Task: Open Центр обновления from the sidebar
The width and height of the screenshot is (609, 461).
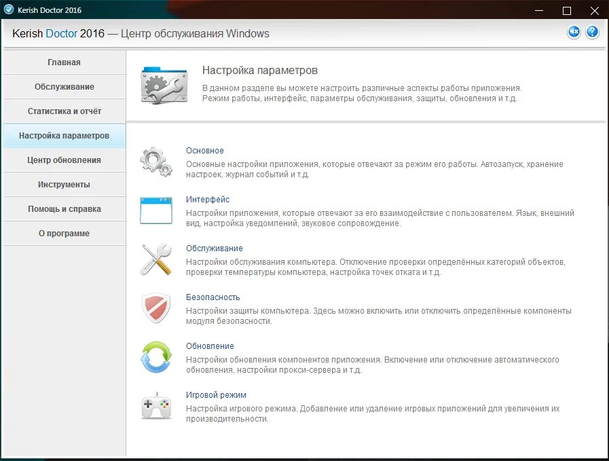Action: [x=64, y=160]
